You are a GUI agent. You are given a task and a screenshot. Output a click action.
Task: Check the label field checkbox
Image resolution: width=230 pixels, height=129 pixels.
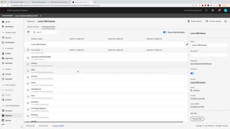(x=28, y=71)
